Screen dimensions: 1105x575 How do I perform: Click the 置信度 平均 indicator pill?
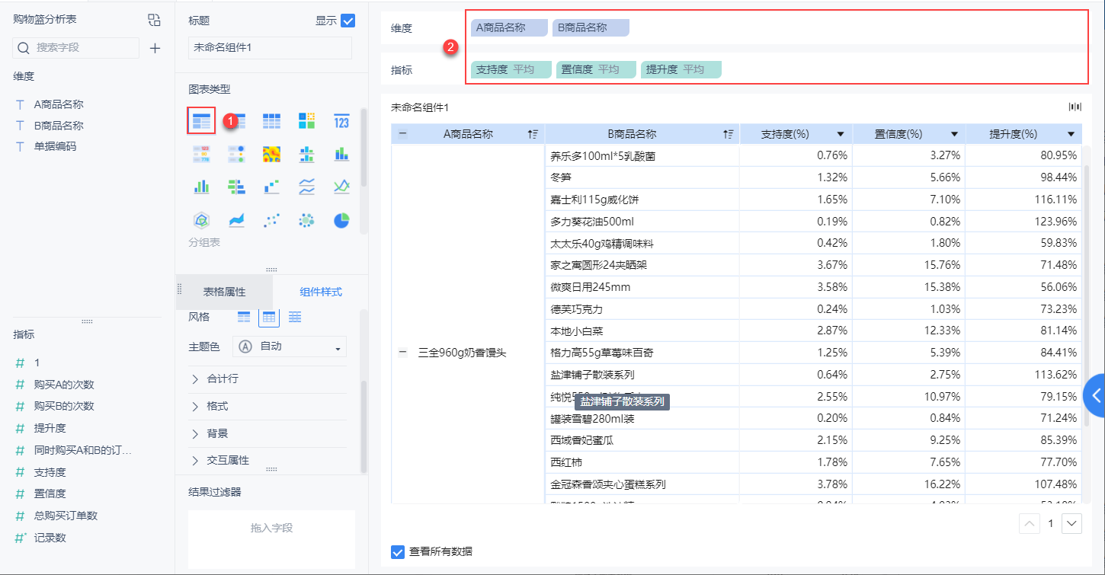coord(597,69)
